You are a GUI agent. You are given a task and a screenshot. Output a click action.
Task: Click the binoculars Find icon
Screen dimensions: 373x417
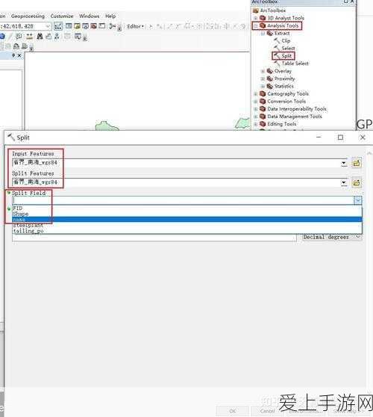click(40, 36)
